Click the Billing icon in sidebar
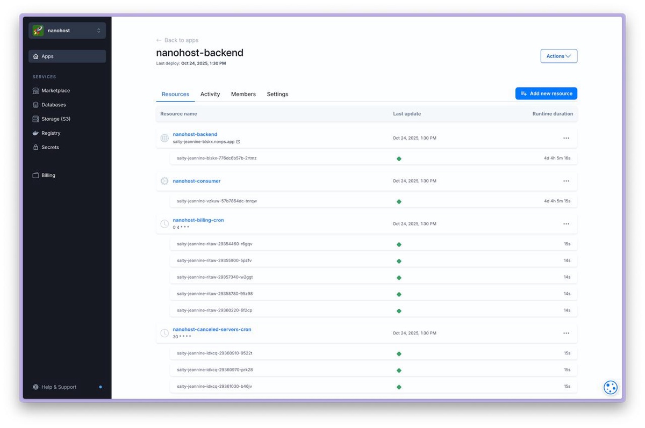Viewport: 645px width, 428px height. [35, 175]
